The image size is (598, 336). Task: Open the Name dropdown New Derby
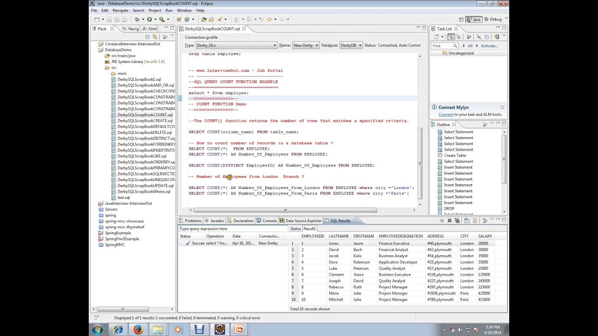[306, 45]
